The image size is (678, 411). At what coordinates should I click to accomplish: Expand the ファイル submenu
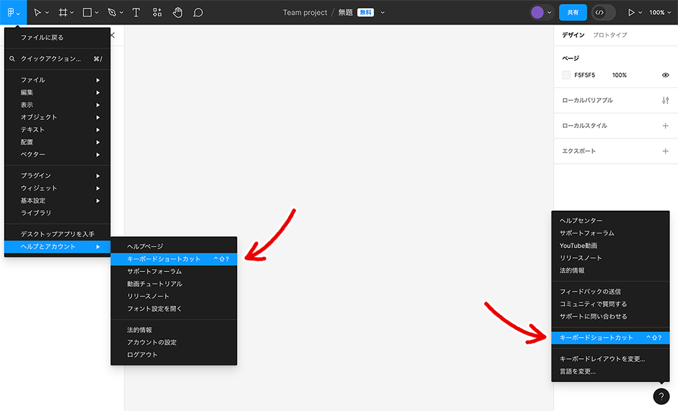57,80
